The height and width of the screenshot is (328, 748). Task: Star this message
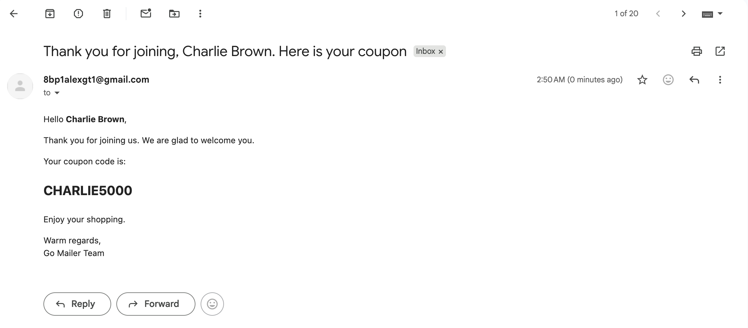click(x=642, y=80)
